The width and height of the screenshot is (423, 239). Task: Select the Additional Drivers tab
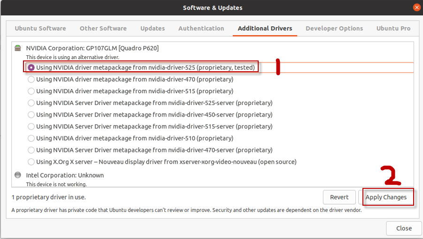click(265, 28)
